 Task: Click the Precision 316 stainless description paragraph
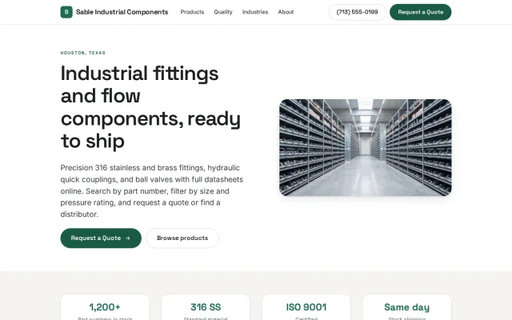(152, 191)
